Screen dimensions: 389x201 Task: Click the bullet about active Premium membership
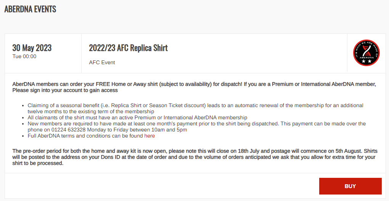pos(137,118)
